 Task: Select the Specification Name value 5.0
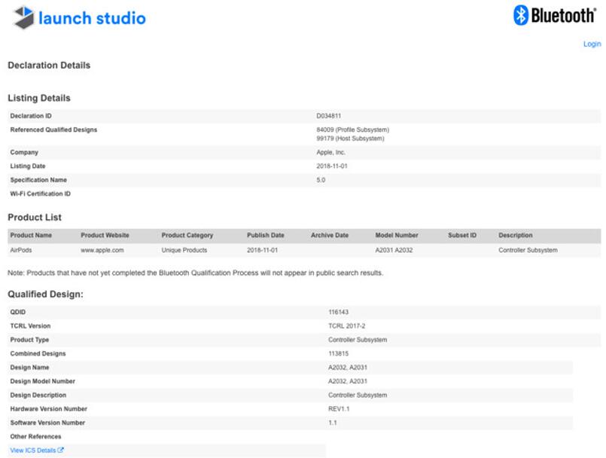click(321, 180)
